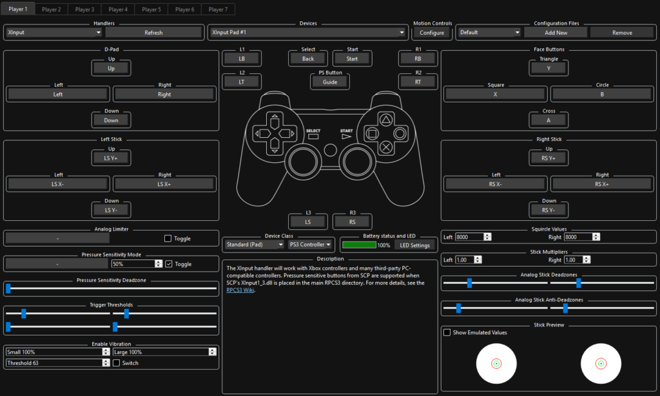Image resolution: width=660 pixels, height=396 pixels.
Task: Remap the L3 LS button
Action: coord(307,222)
